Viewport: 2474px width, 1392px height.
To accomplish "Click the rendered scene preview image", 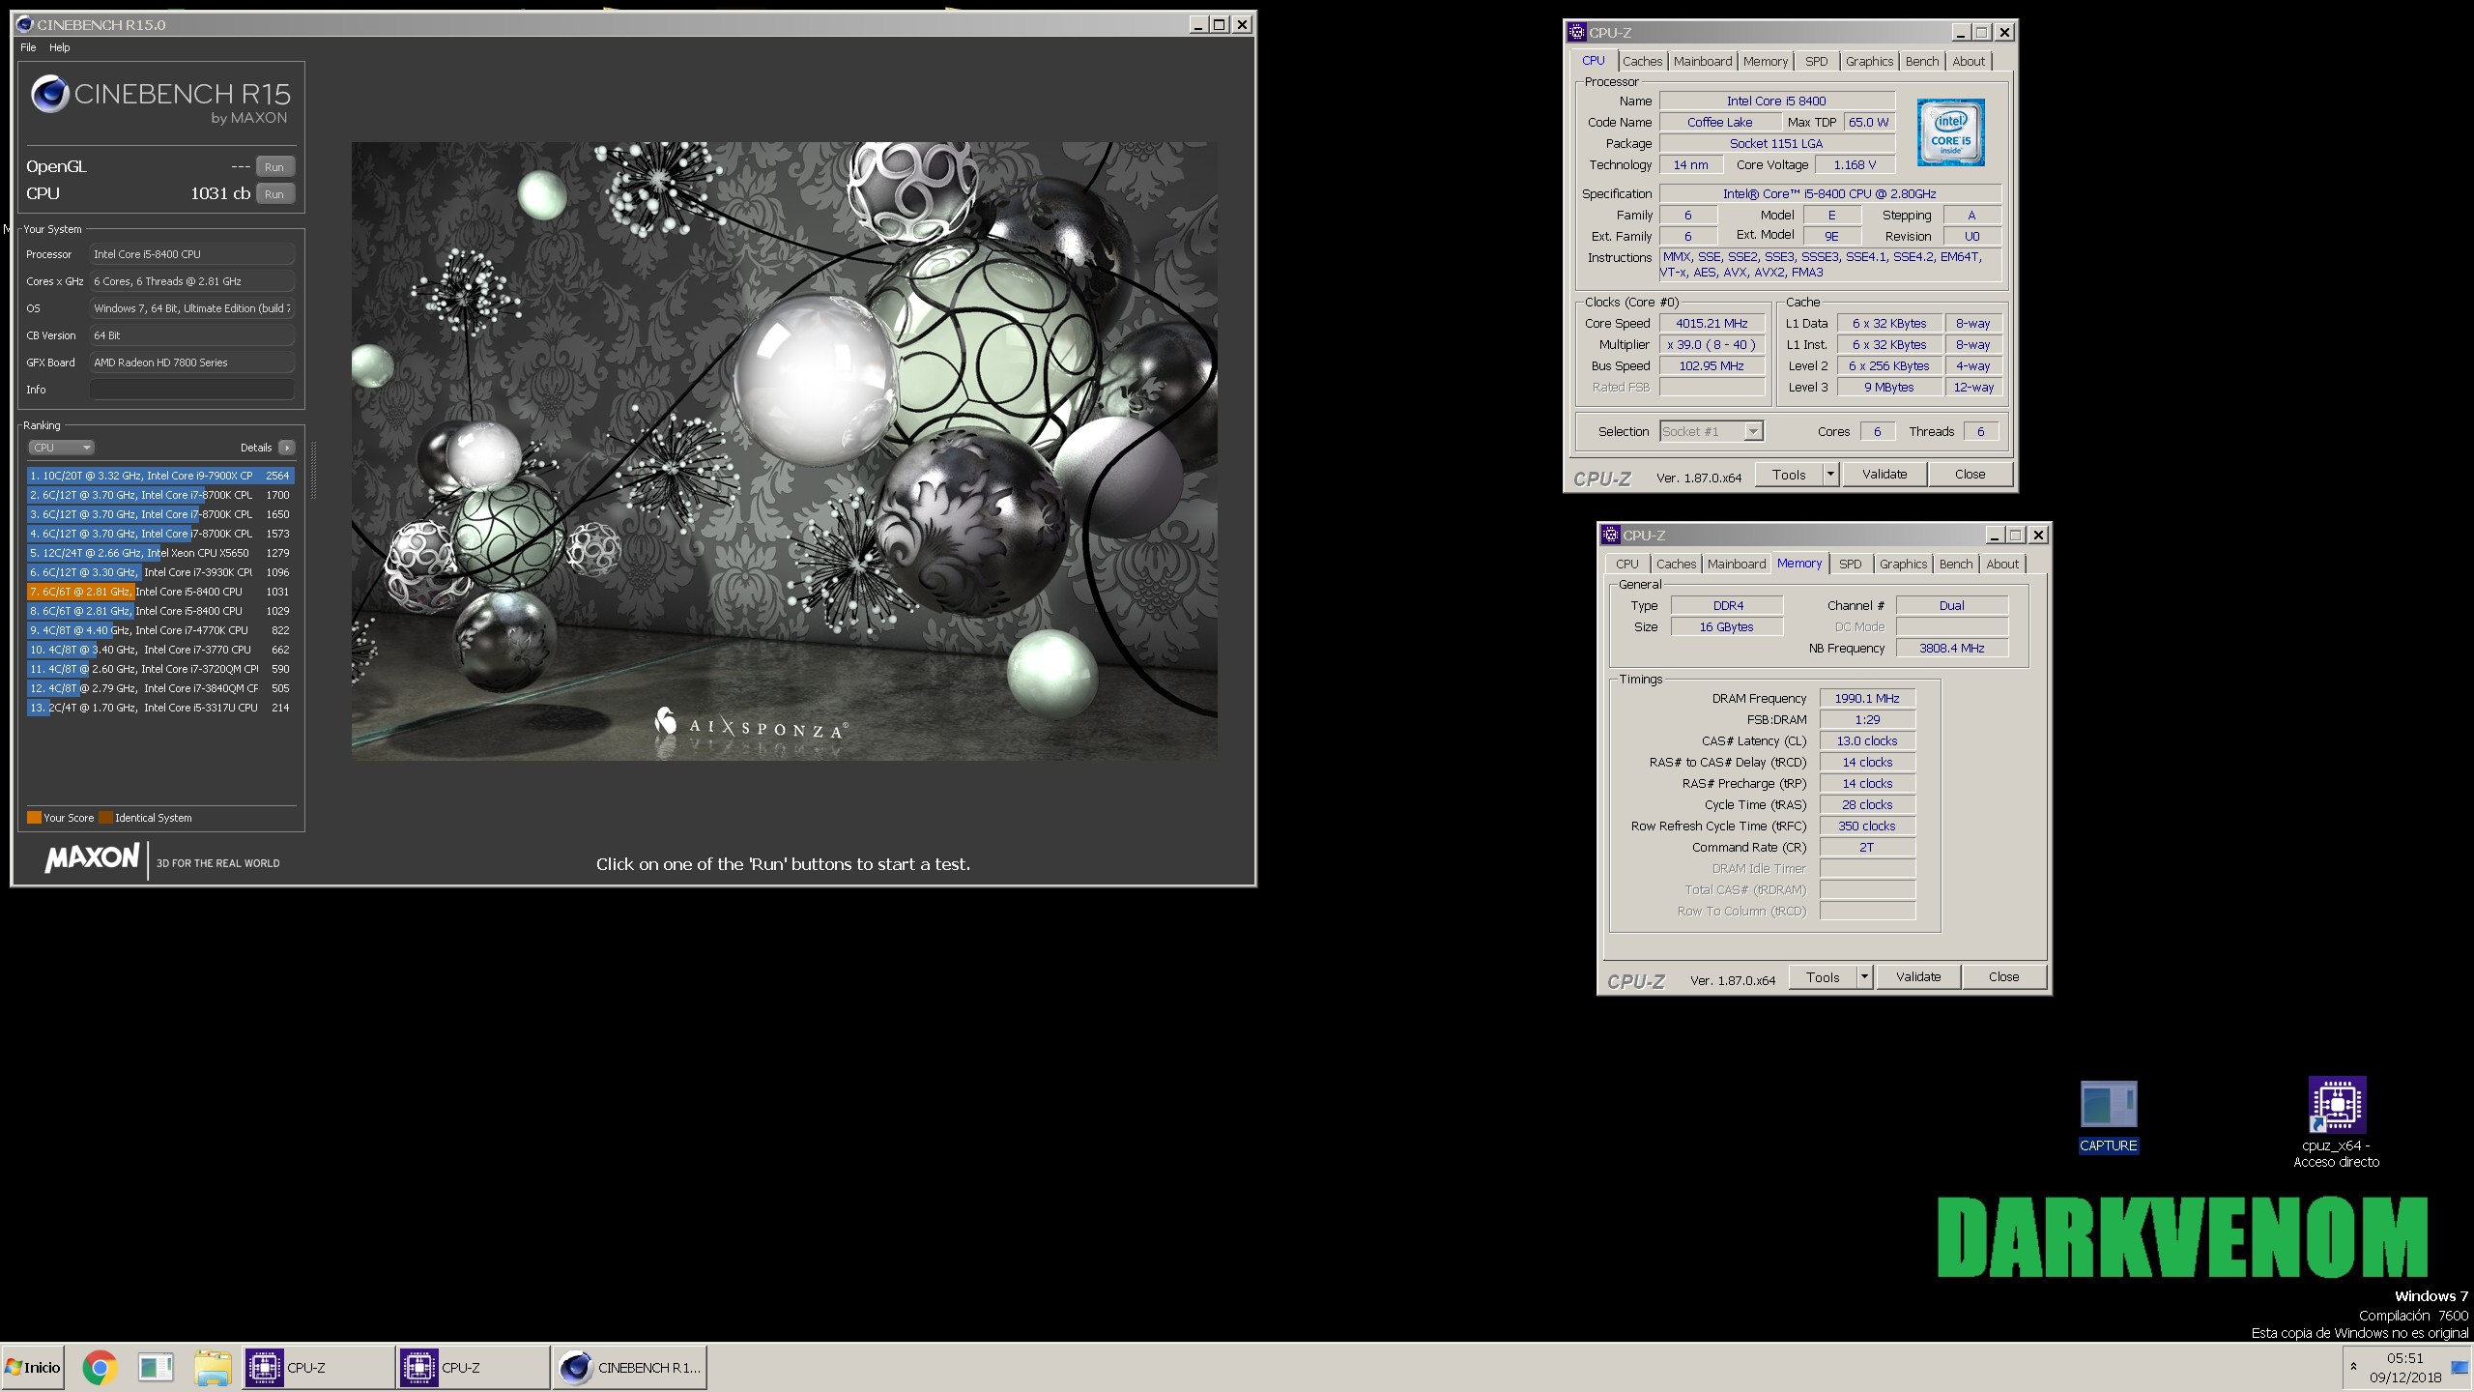I will [784, 450].
